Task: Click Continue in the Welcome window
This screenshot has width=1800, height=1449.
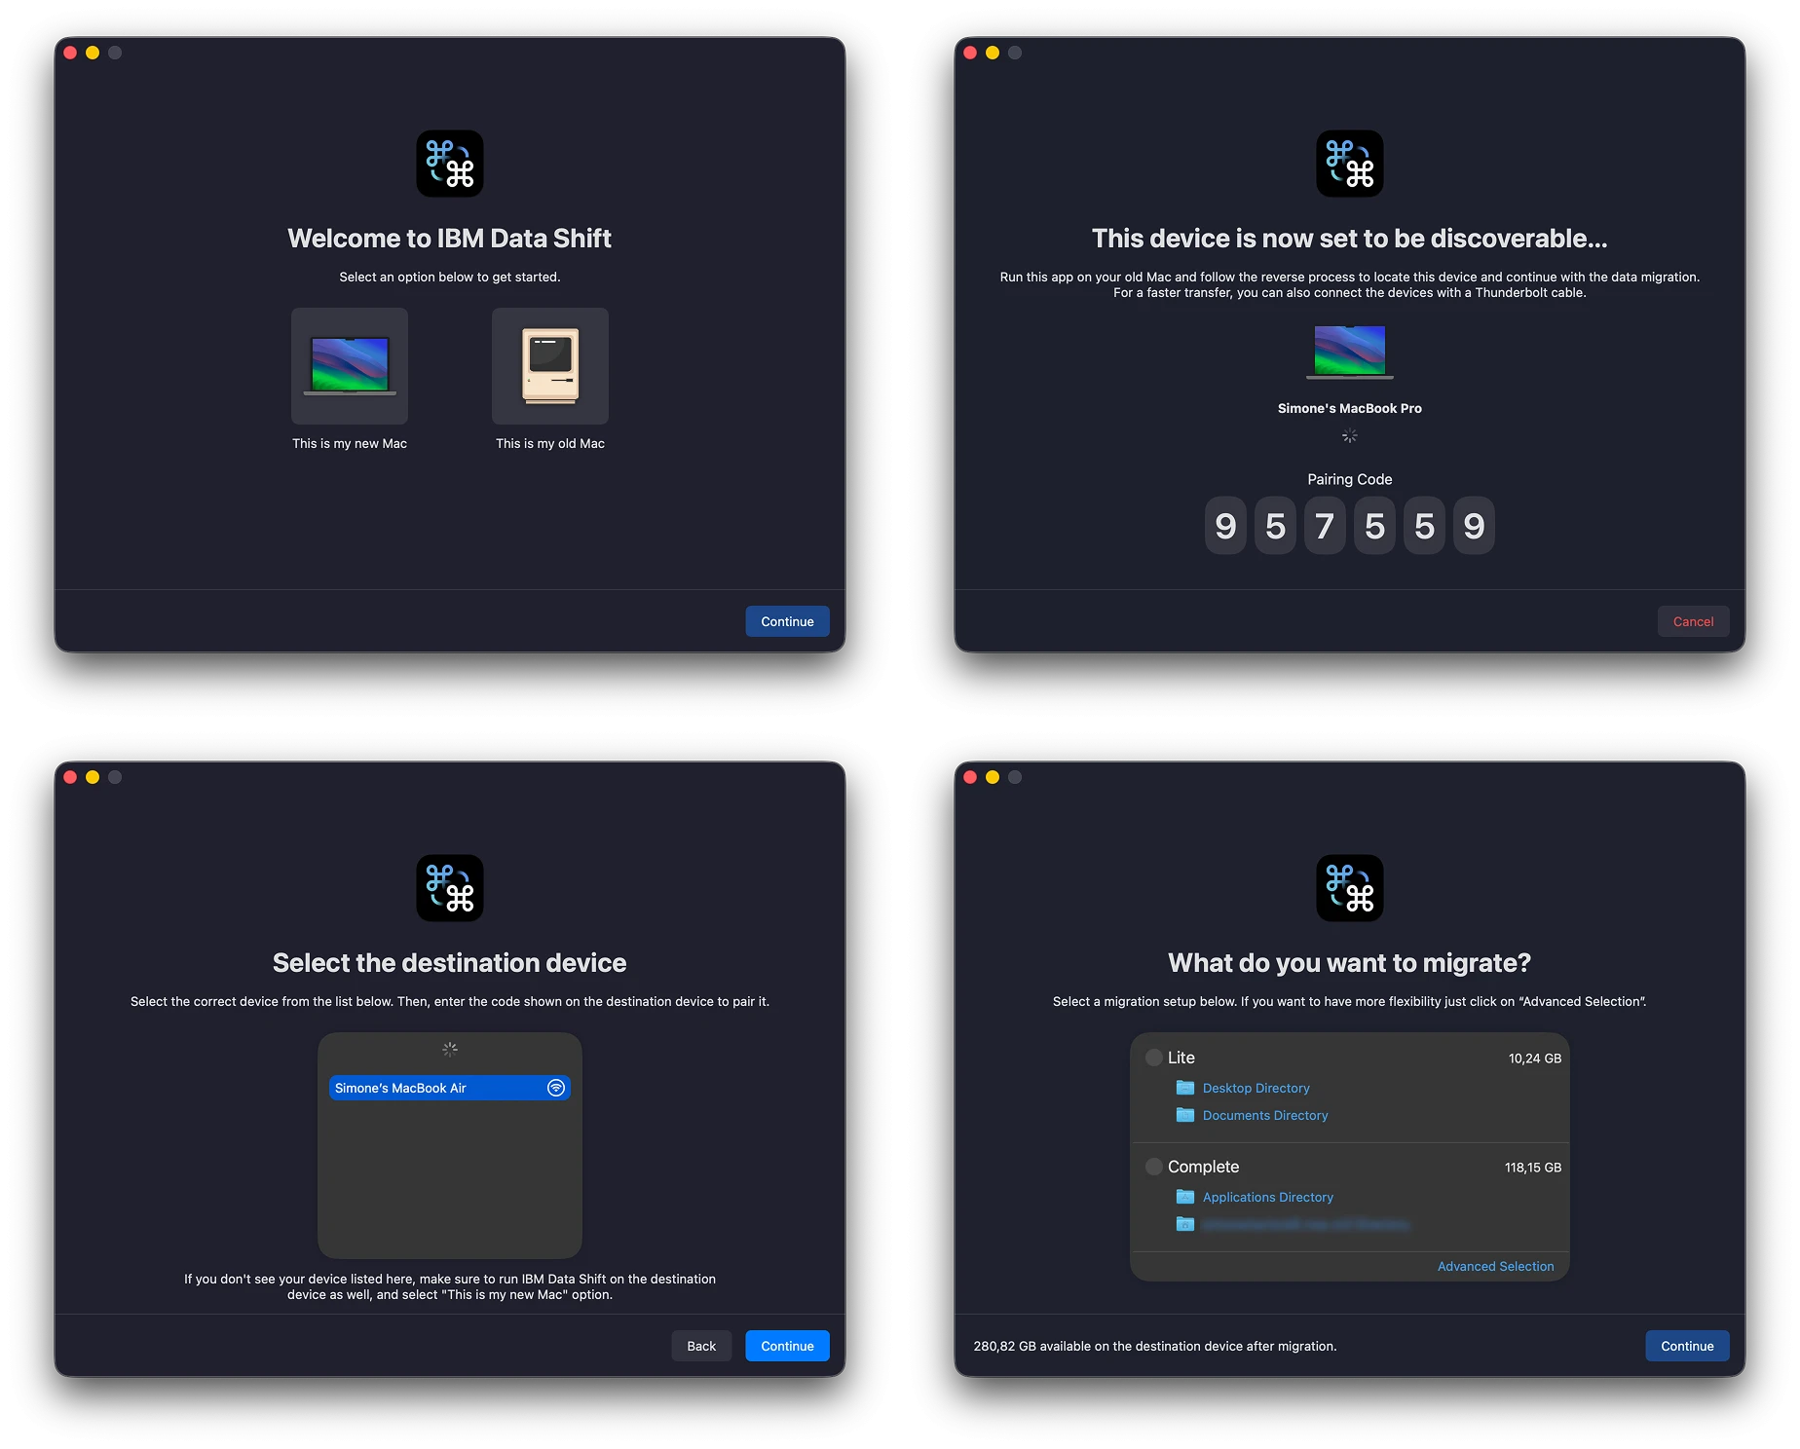Action: pyautogui.click(x=787, y=621)
